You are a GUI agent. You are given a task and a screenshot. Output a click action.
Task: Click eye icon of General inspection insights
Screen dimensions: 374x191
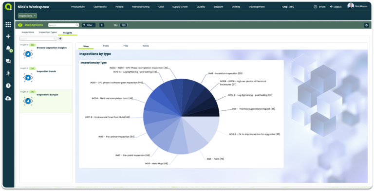coord(28,54)
